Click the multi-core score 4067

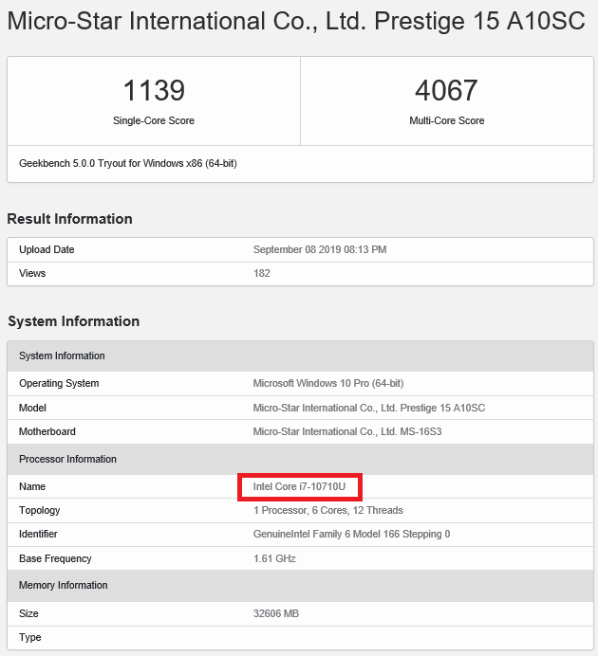click(x=446, y=91)
